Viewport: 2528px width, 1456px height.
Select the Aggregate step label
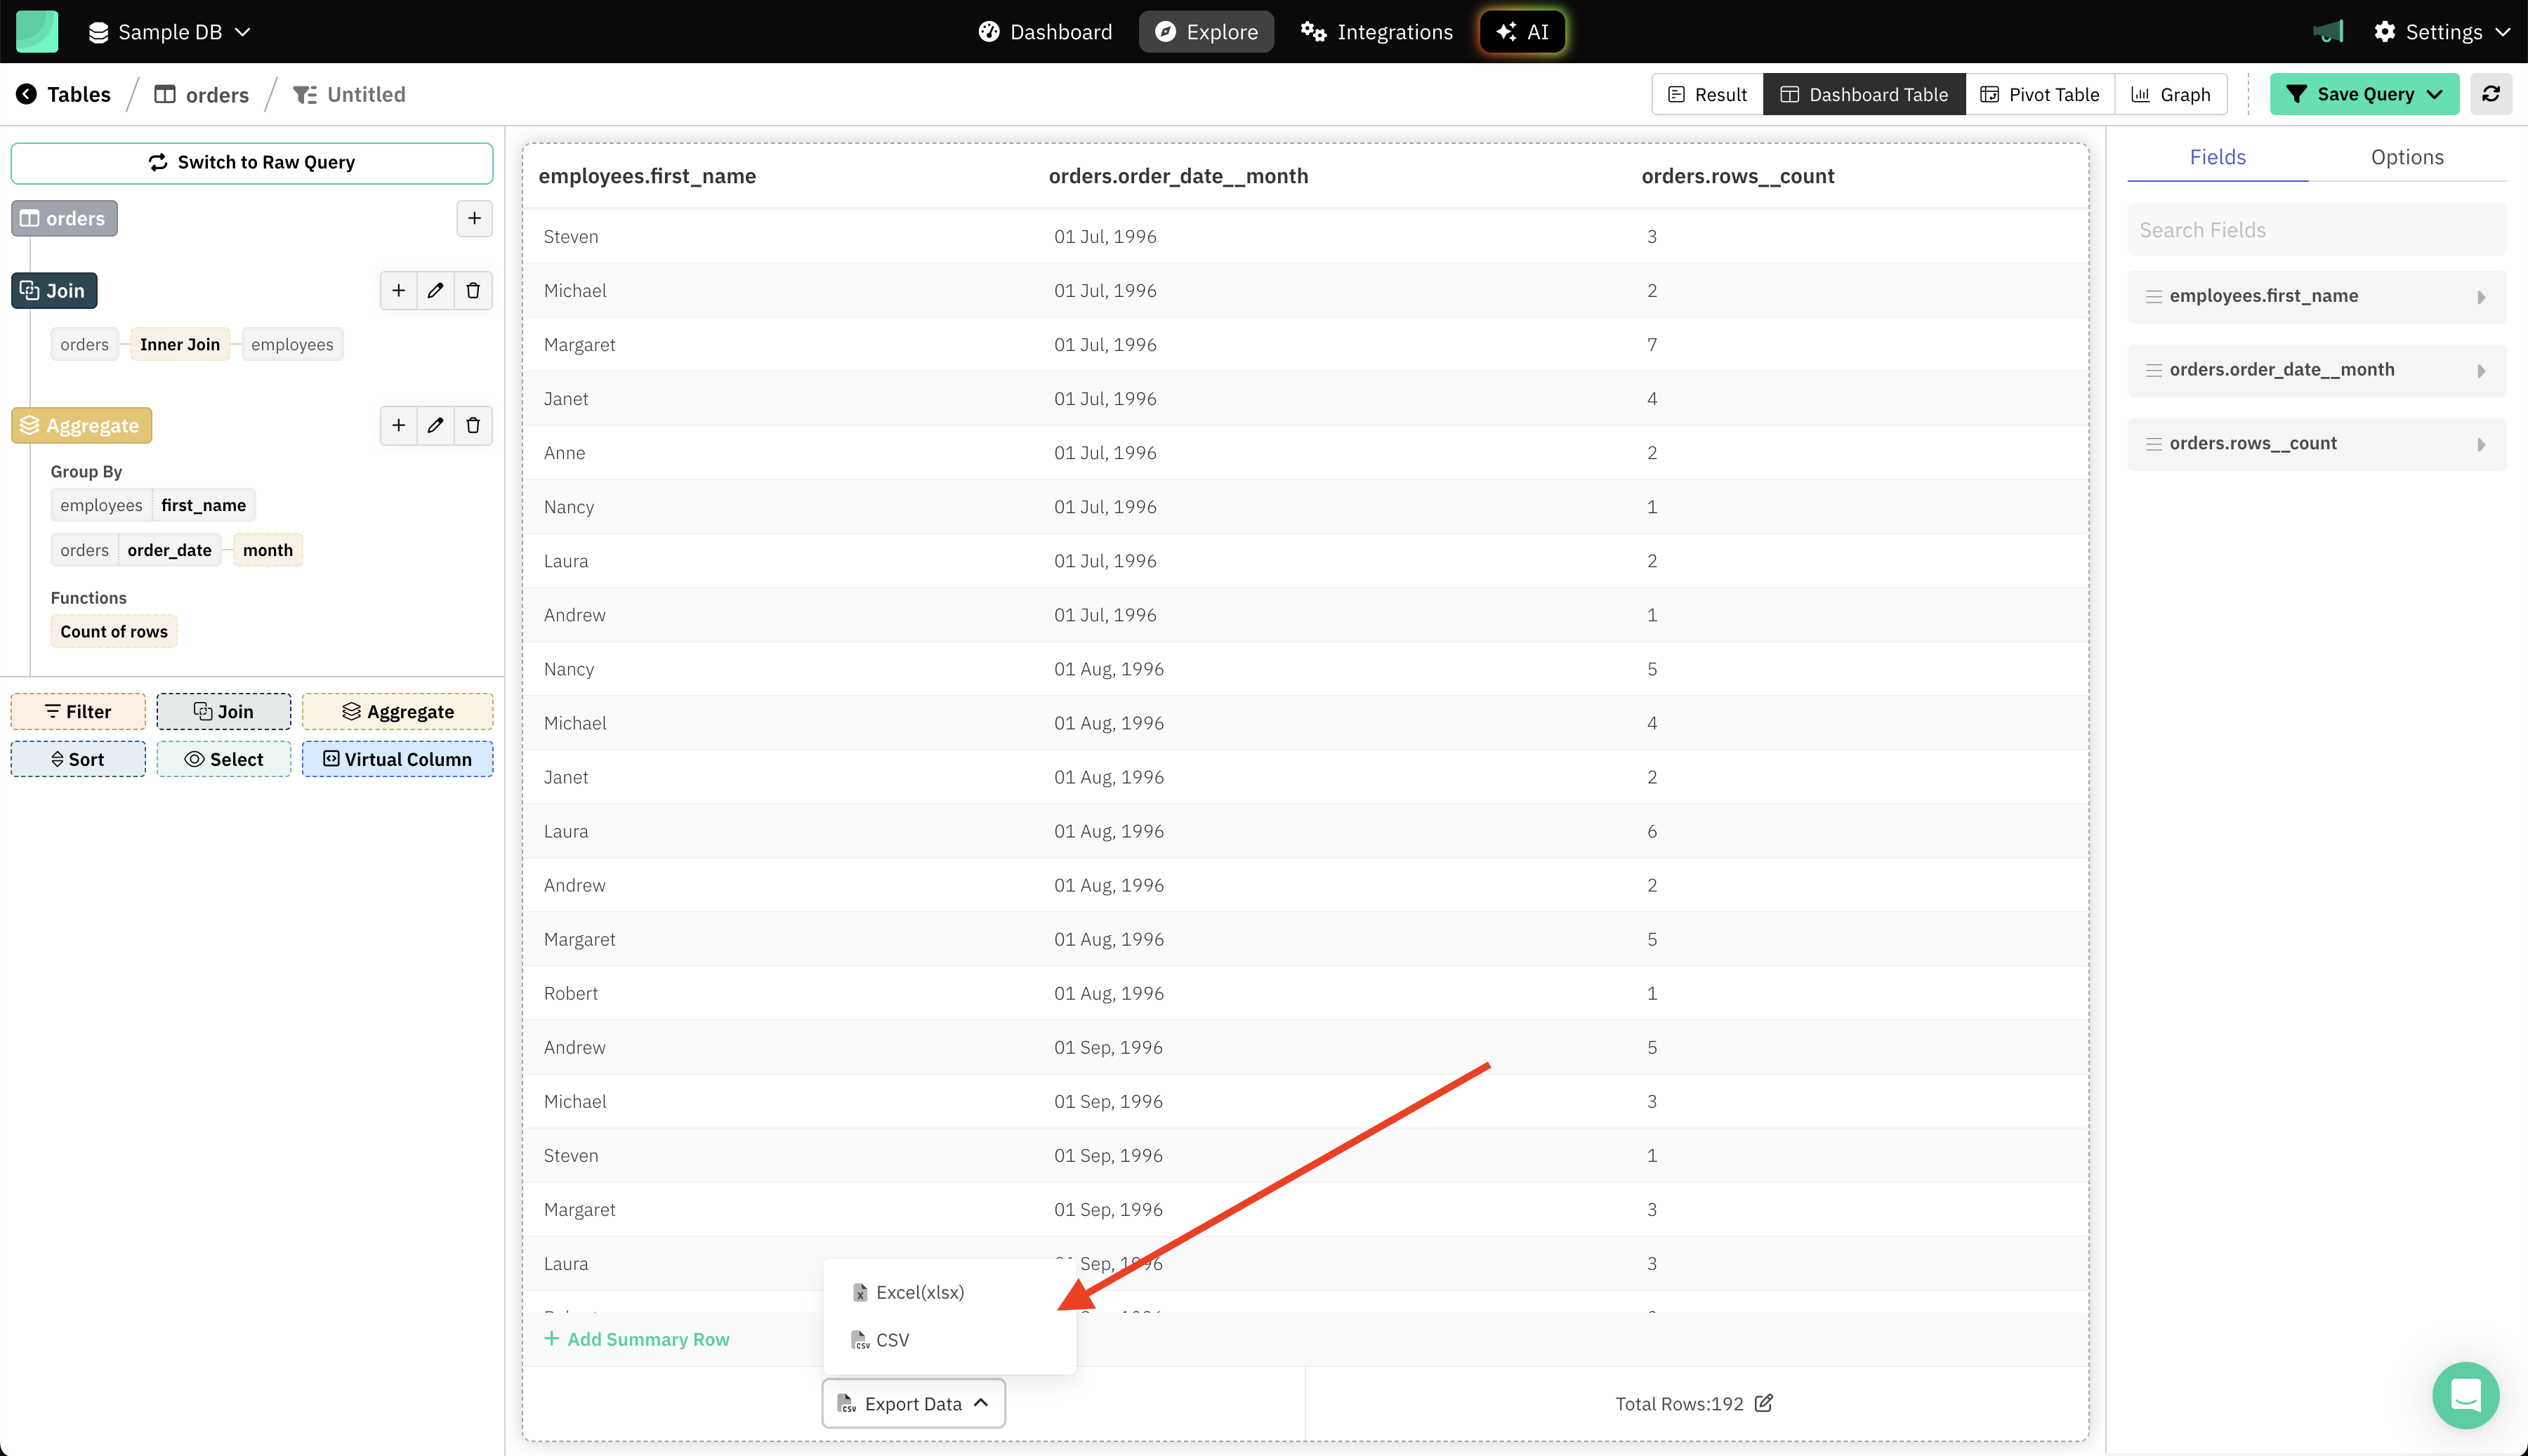(81, 425)
